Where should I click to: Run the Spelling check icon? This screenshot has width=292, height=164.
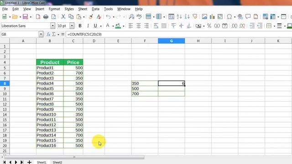[x=139, y=17]
